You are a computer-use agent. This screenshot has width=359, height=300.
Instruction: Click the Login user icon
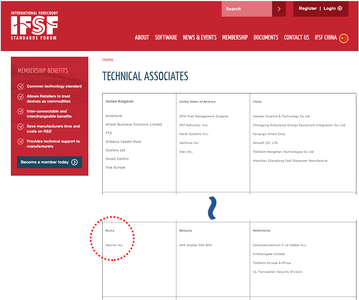pos(340,9)
